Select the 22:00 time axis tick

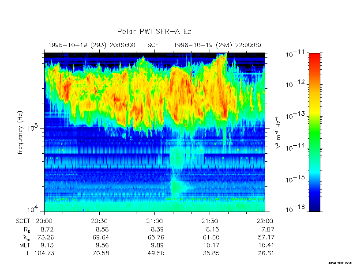(264, 221)
